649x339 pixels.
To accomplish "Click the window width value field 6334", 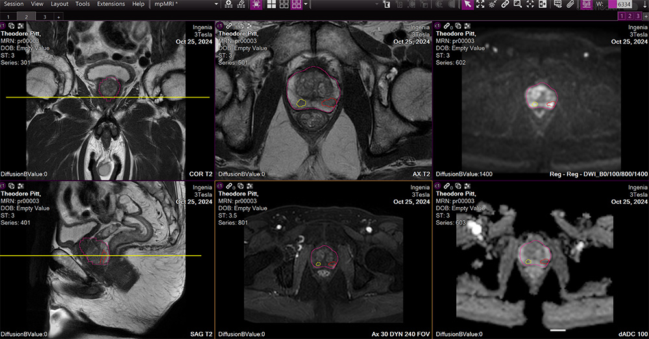I will 624,4.
